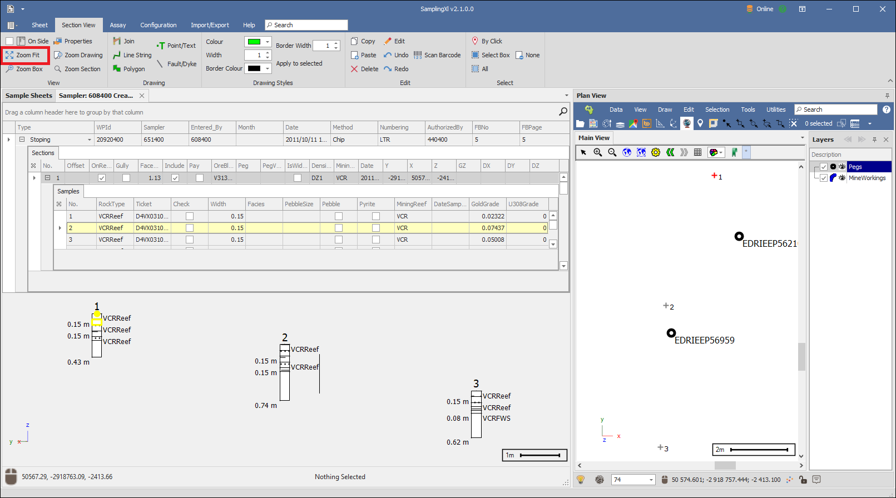Collapse the Stoping row expander
Screen dimensions: 896x498
(22, 140)
